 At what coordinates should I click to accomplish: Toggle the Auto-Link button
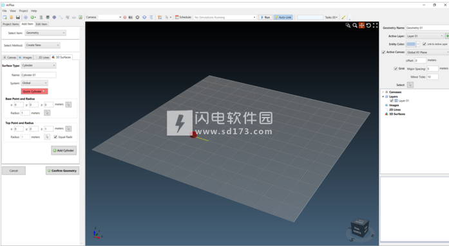(283, 17)
